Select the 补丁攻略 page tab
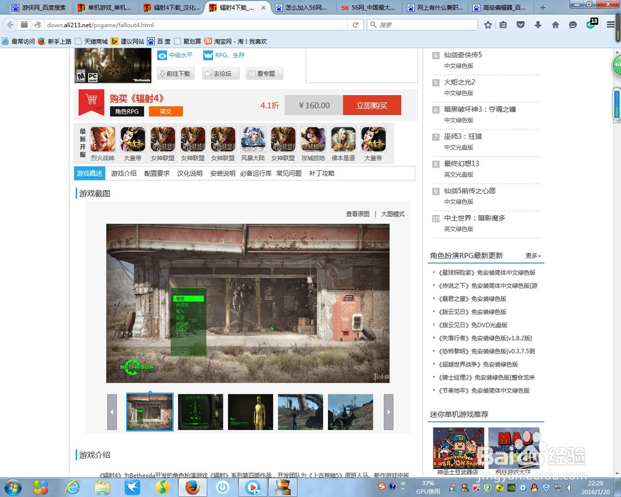This screenshot has height=497, width=621. tap(322, 173)
